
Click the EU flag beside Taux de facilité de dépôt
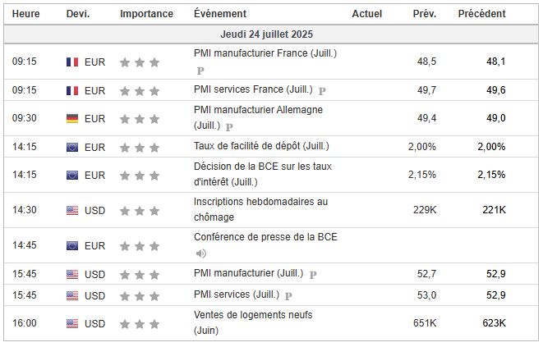pyautogui.click(x=72, y=148)
